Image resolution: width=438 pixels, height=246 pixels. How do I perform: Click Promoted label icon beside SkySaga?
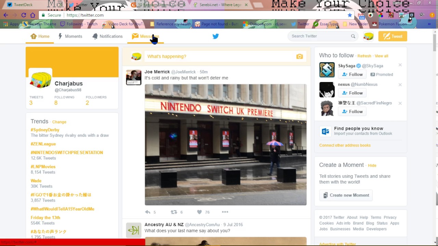tap(373, 74)
